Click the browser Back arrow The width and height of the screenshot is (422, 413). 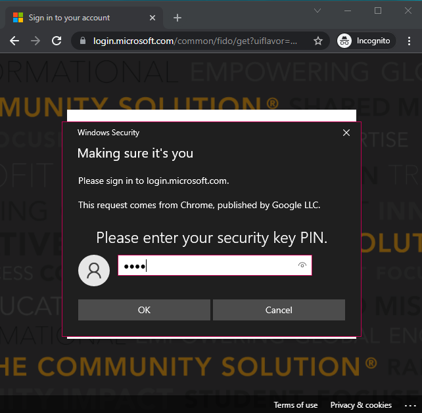click(14, 41)
